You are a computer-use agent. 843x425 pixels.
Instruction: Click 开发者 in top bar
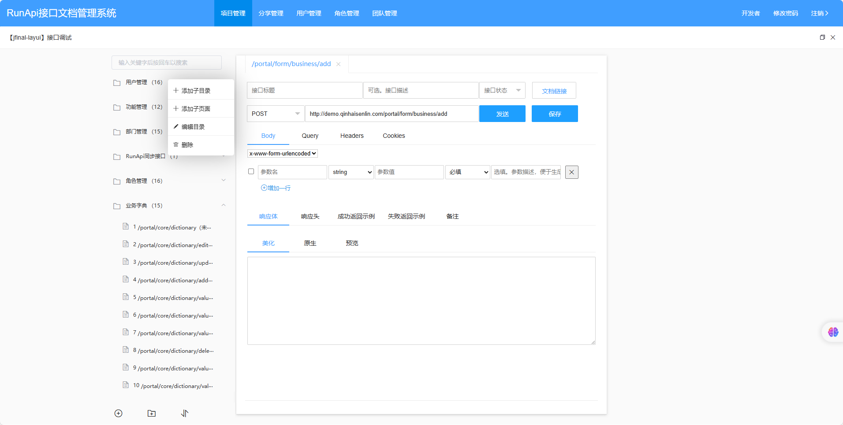751,13
